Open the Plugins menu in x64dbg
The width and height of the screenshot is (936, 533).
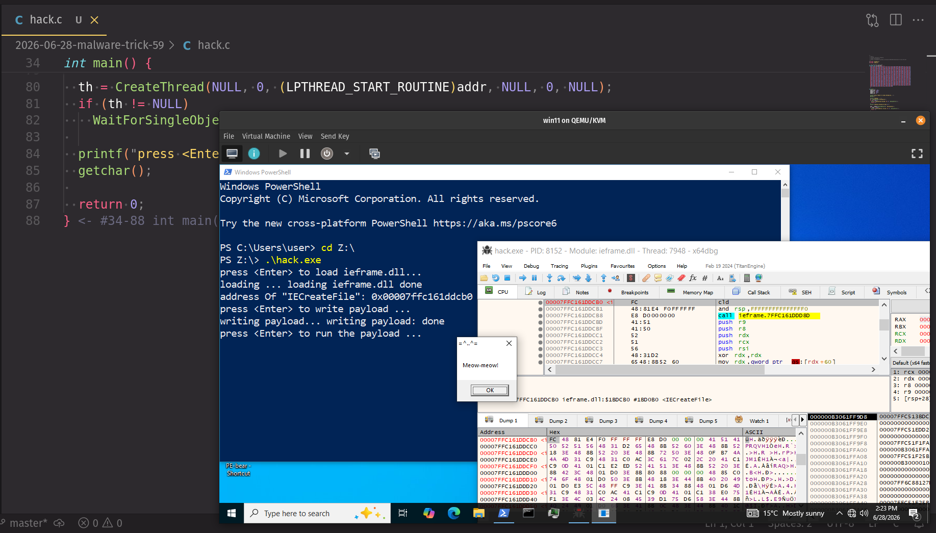(589, 266)
